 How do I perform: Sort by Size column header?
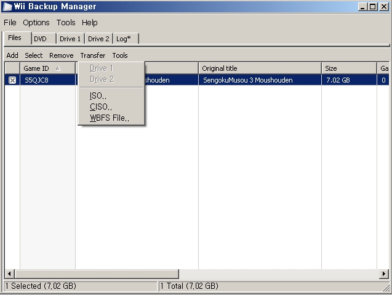click(x=349, y=68)
